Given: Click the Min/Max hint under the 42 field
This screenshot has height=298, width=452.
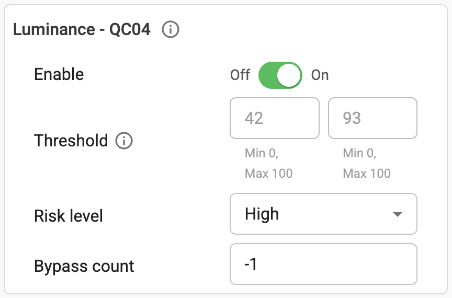Looking at the screenshot, I should coord(268,164).
